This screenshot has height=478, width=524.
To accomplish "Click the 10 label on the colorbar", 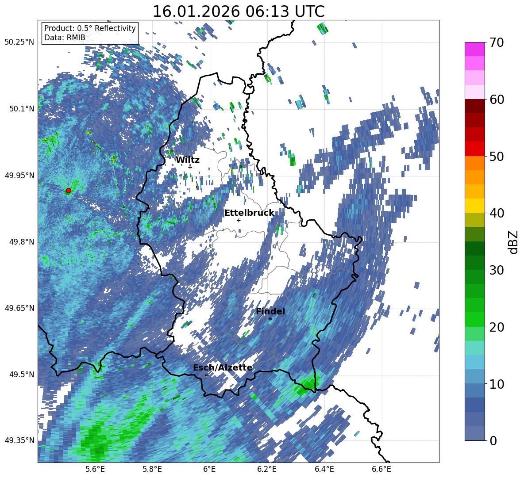I will 496,384.
